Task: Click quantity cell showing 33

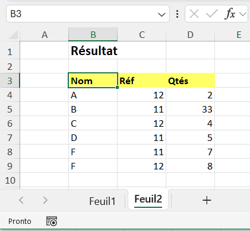Action: coord(191,109)
